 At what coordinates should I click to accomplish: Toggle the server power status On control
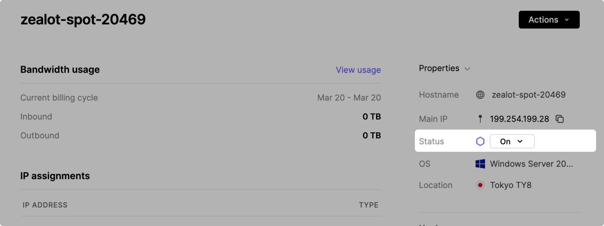tap(512, 141)
